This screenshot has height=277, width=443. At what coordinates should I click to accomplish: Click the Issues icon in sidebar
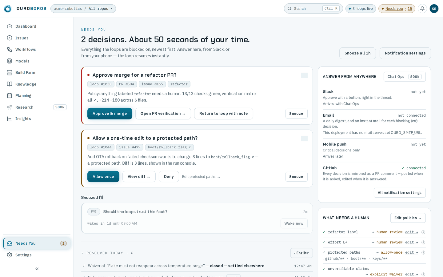tap(10, 38)
